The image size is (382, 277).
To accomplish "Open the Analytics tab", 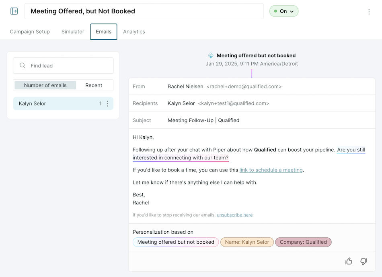I will [134, 32].
